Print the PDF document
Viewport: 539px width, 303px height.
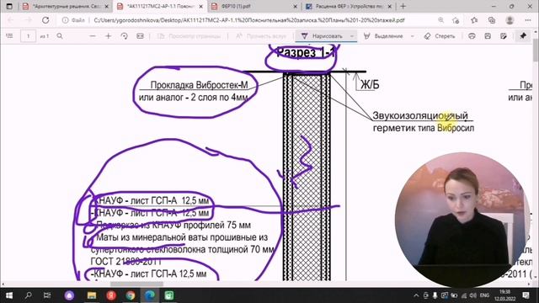click(x=472, y=36)
